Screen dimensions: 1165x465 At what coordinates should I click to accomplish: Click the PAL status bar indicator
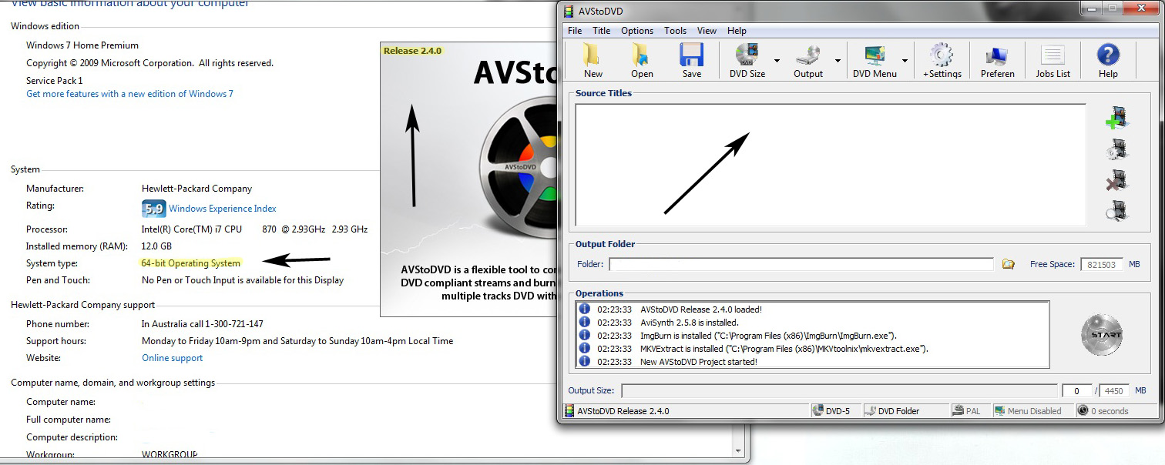(x=970, y=411)
